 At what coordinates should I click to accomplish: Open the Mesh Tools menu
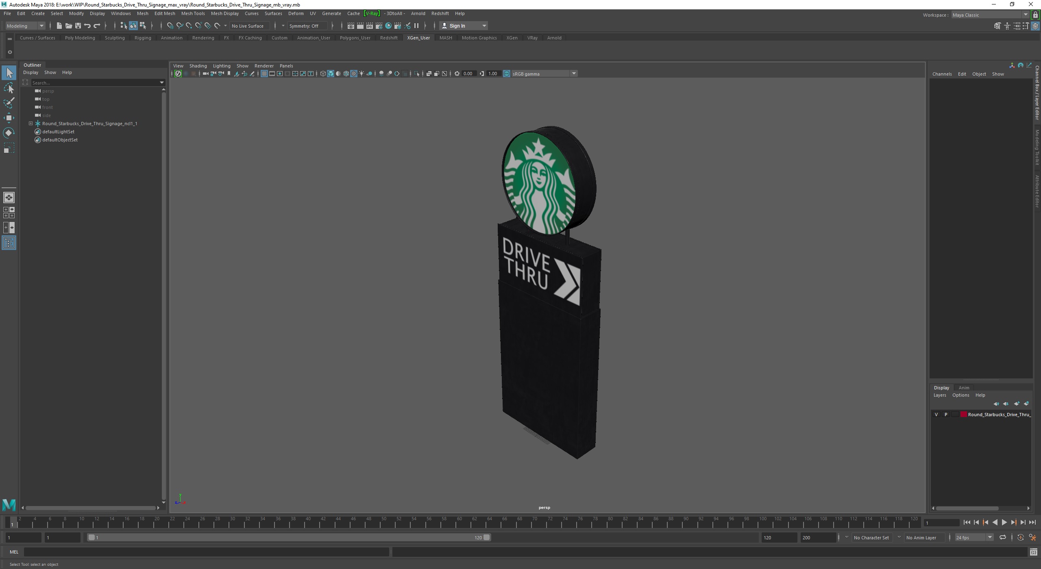[x=193, y=13]
